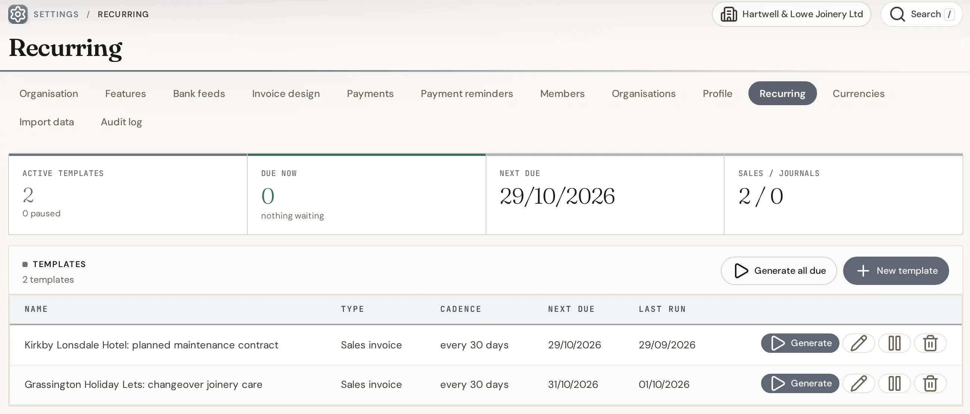
Task: Open the Search box
Action: 921,14
